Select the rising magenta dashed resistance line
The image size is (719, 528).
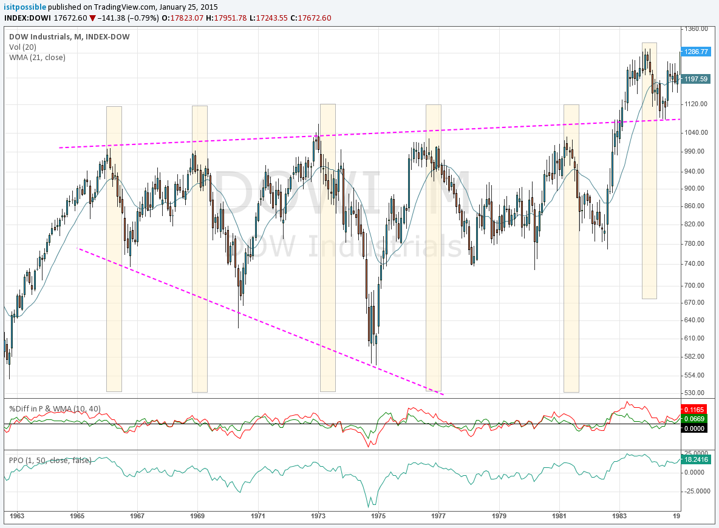[x=369, y=134]
